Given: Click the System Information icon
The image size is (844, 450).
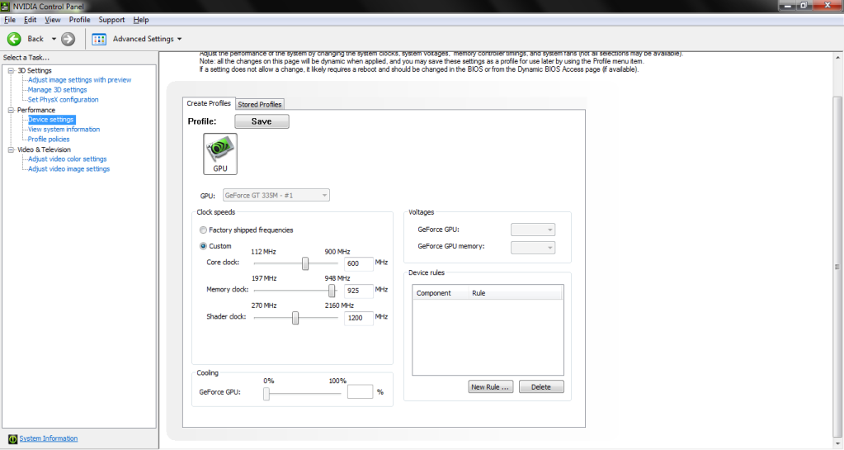Looking at the screenshot, I should click(x=13, y=438).
